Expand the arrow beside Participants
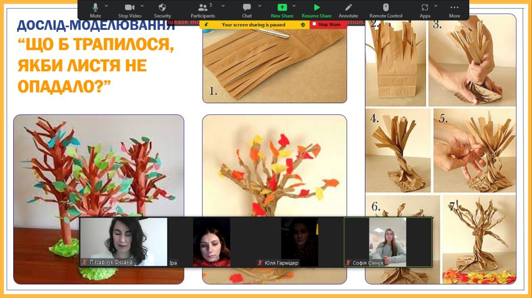This screenshot has width=532, height=298. (x=223, y=6)
